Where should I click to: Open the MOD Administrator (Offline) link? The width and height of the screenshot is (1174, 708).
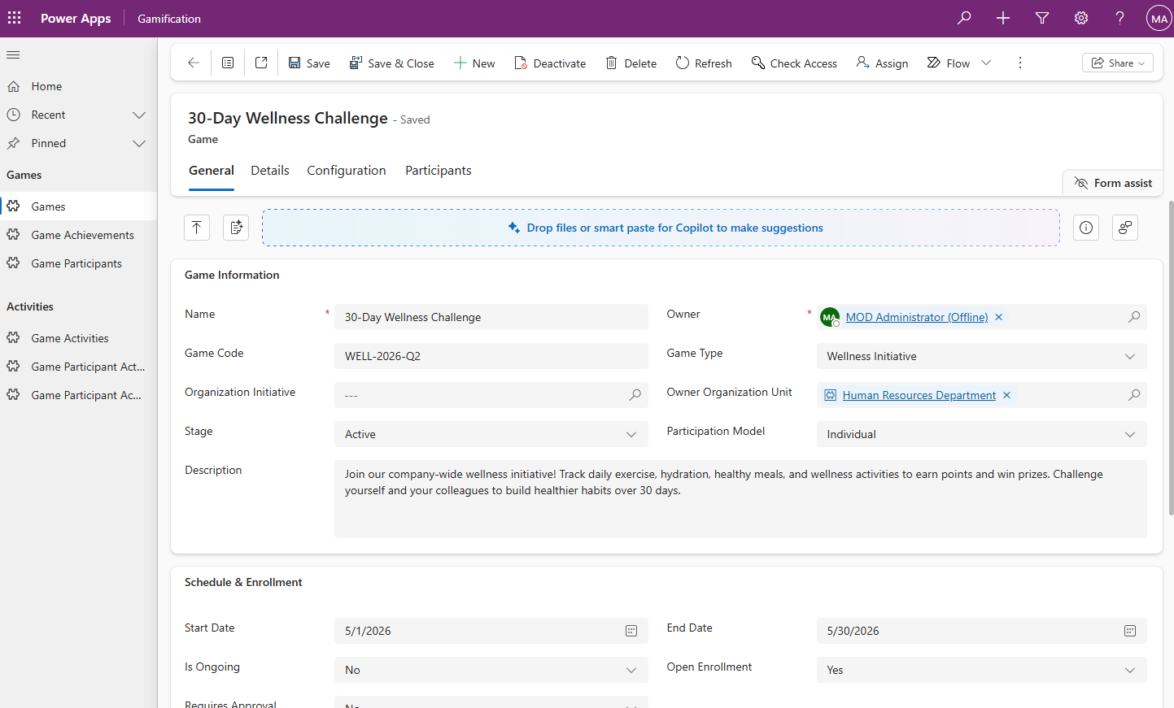tap(917, 317)
